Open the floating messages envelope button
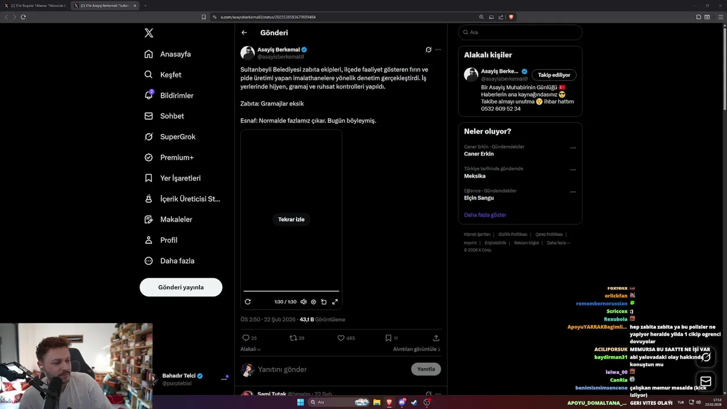The height and width of the screenshot is (409, 727). [x=706, y=381]
